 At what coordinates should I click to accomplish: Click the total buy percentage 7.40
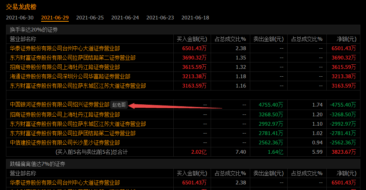[241, 152]
